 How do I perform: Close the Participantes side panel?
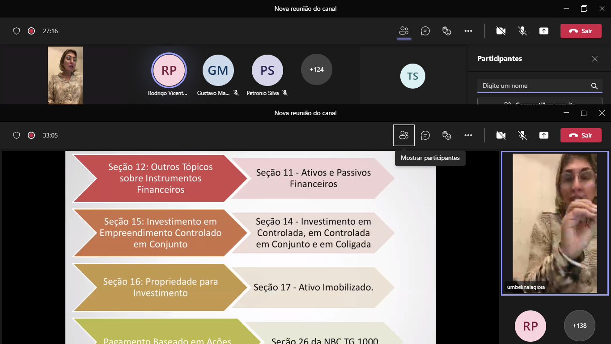coord(594,59)
